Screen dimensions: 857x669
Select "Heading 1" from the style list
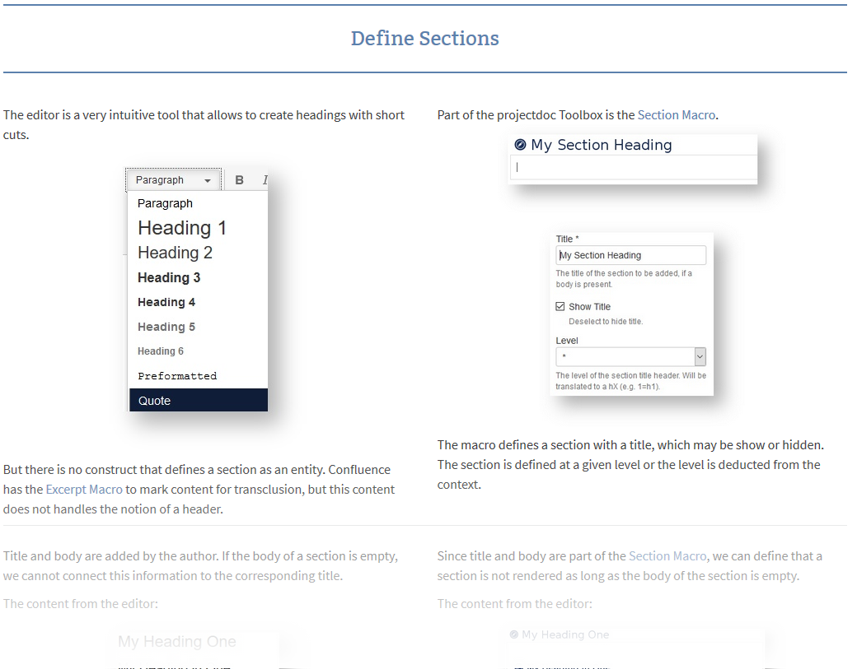coord(181,228)
